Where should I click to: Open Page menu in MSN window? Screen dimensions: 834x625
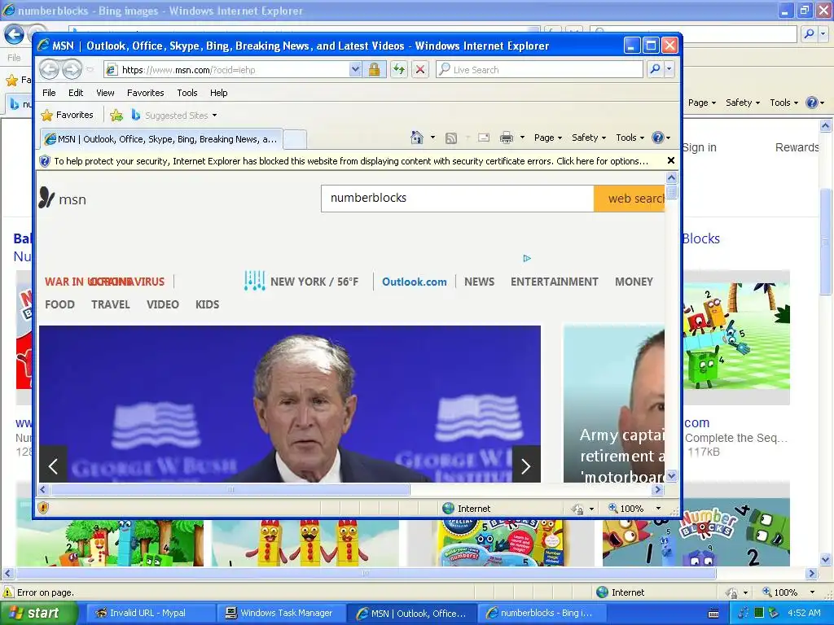pos(548,138)
